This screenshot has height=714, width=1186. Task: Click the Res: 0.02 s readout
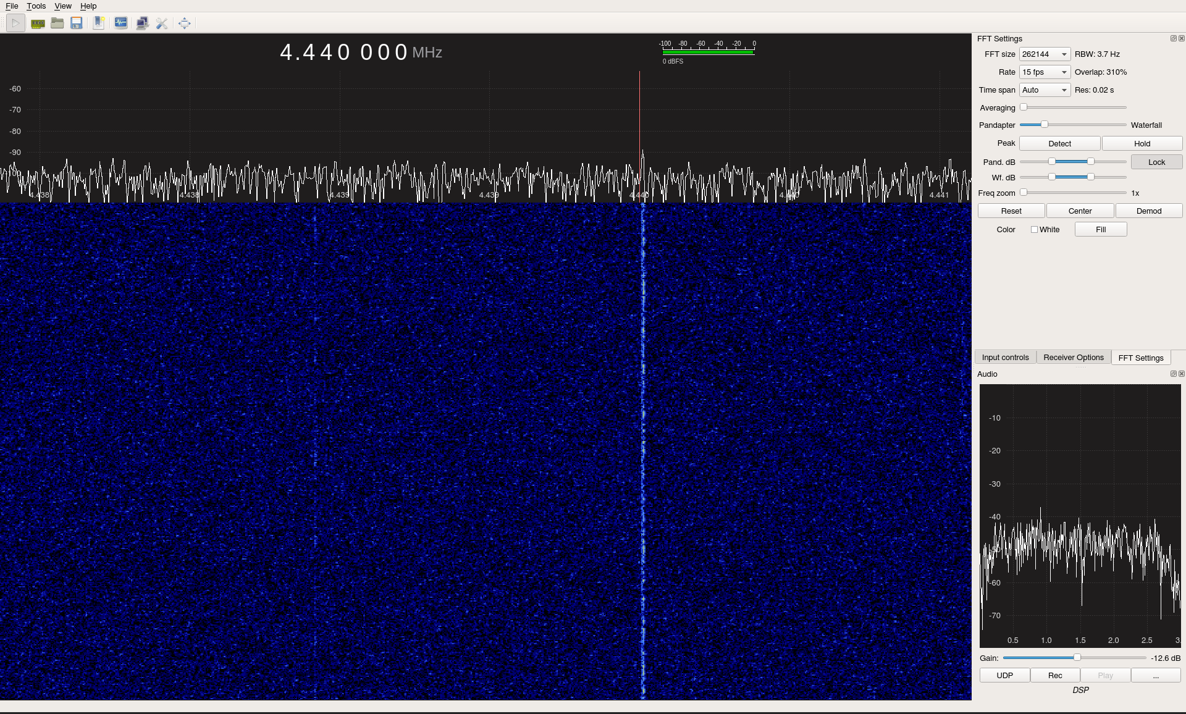(1094, 90)
